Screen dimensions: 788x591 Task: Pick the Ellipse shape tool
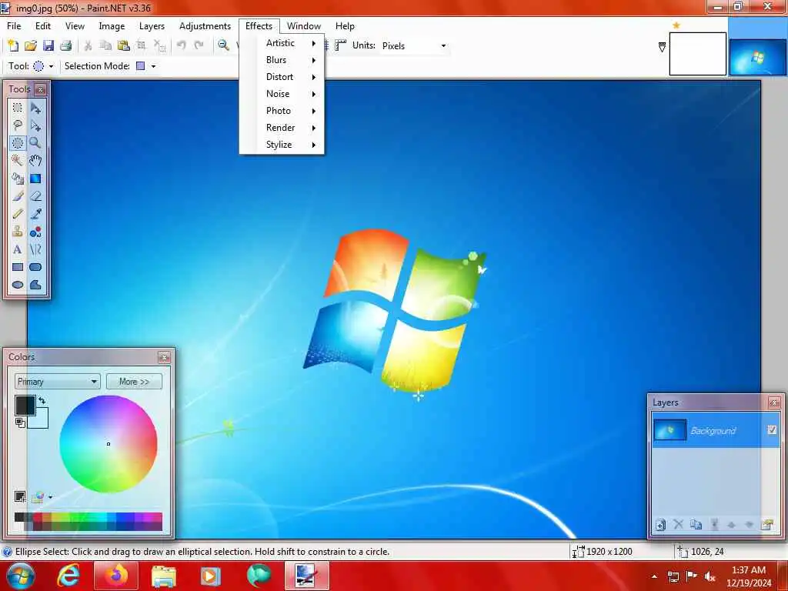[x=18, y=285]
